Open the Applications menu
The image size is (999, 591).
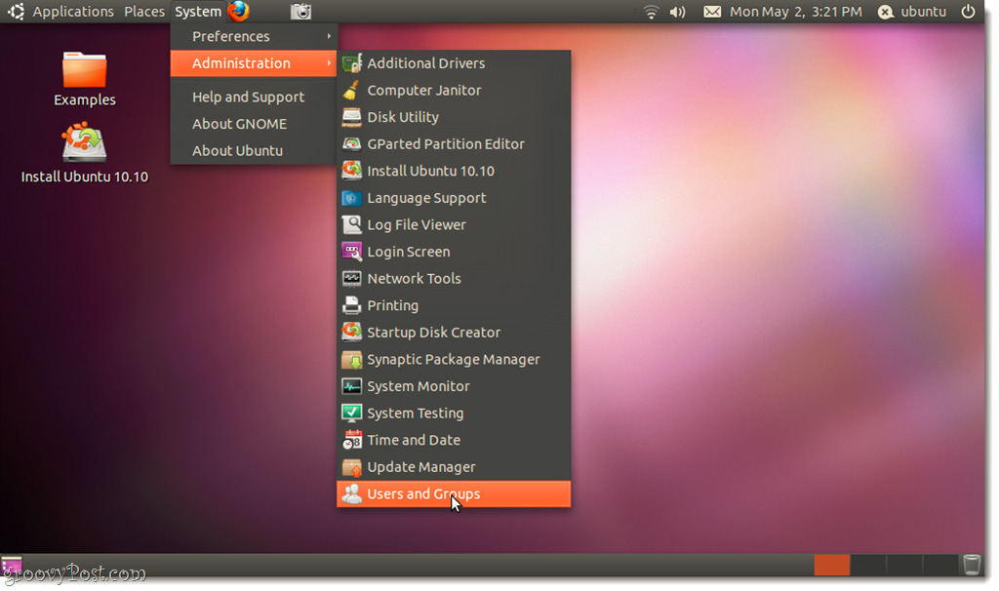coord(73,12)
